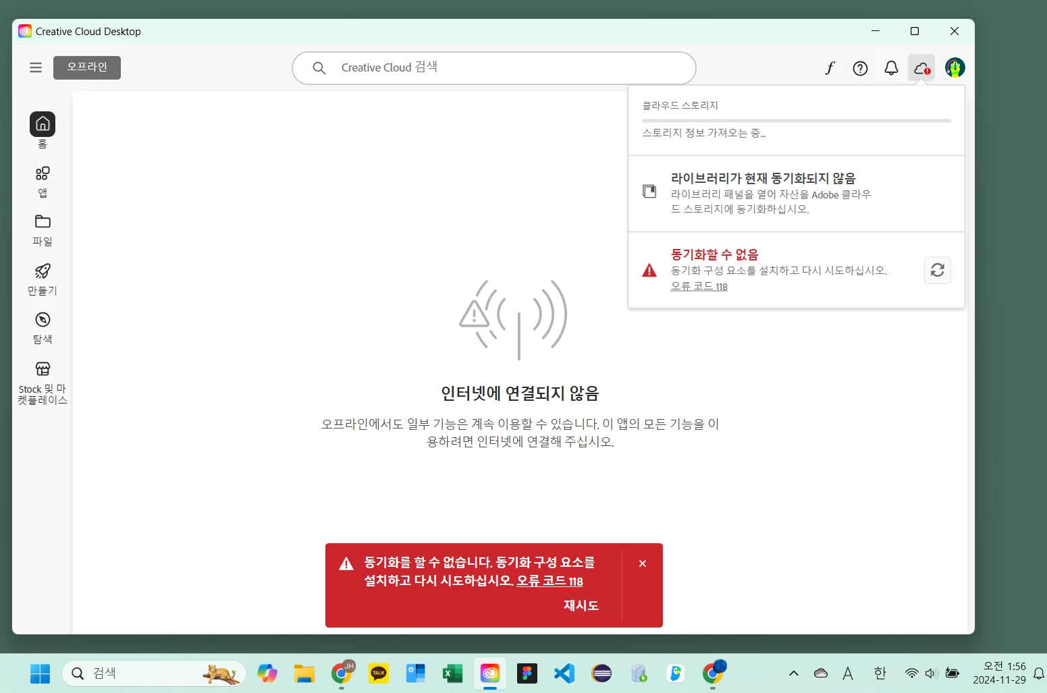Open Stock 및 마켓플레이스 section
1047x693 pixels.
(x=43, y=383)
